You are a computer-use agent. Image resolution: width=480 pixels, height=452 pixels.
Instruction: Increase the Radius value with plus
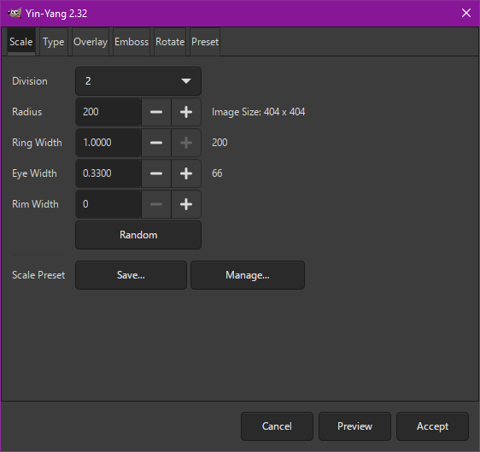[x=186, y=112]
